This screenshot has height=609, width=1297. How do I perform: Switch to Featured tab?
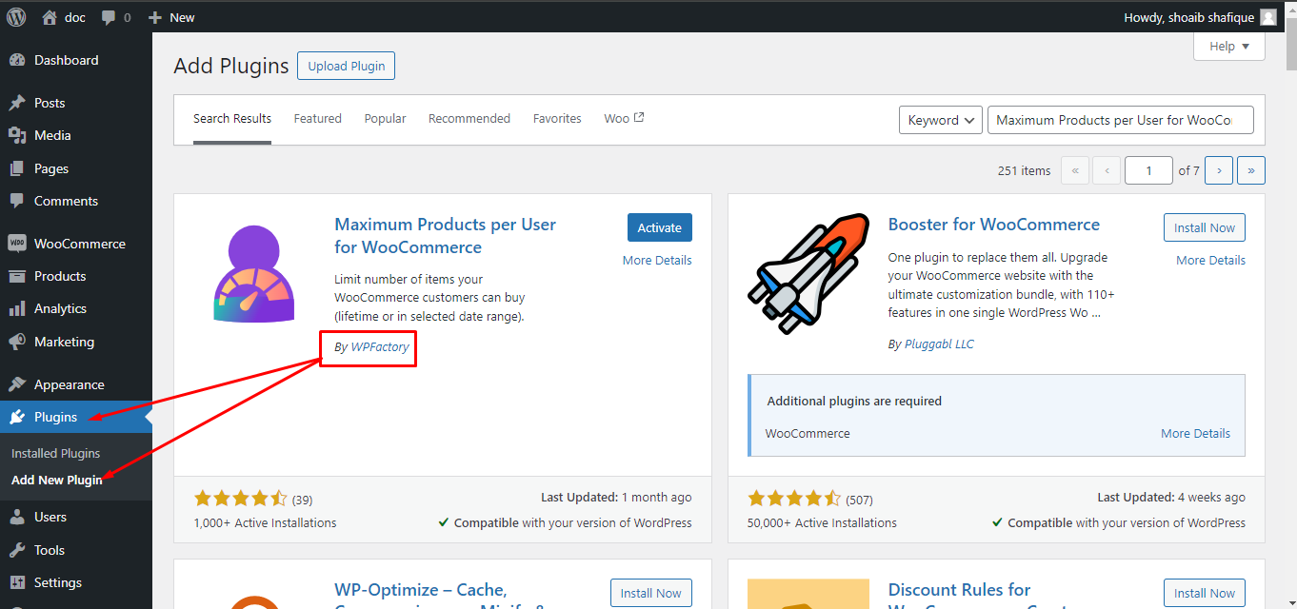317,119
